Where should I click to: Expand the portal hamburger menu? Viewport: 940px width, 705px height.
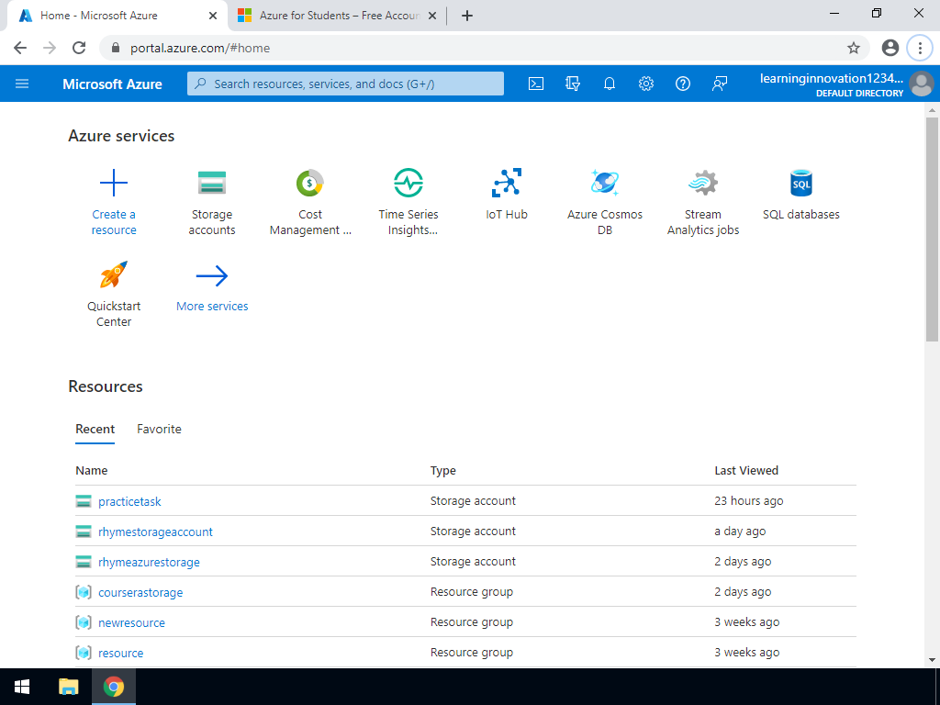point(22,84)
